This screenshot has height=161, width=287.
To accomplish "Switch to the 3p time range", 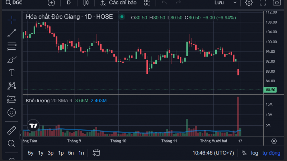I will pyautogui.click(x=51, y=153).
